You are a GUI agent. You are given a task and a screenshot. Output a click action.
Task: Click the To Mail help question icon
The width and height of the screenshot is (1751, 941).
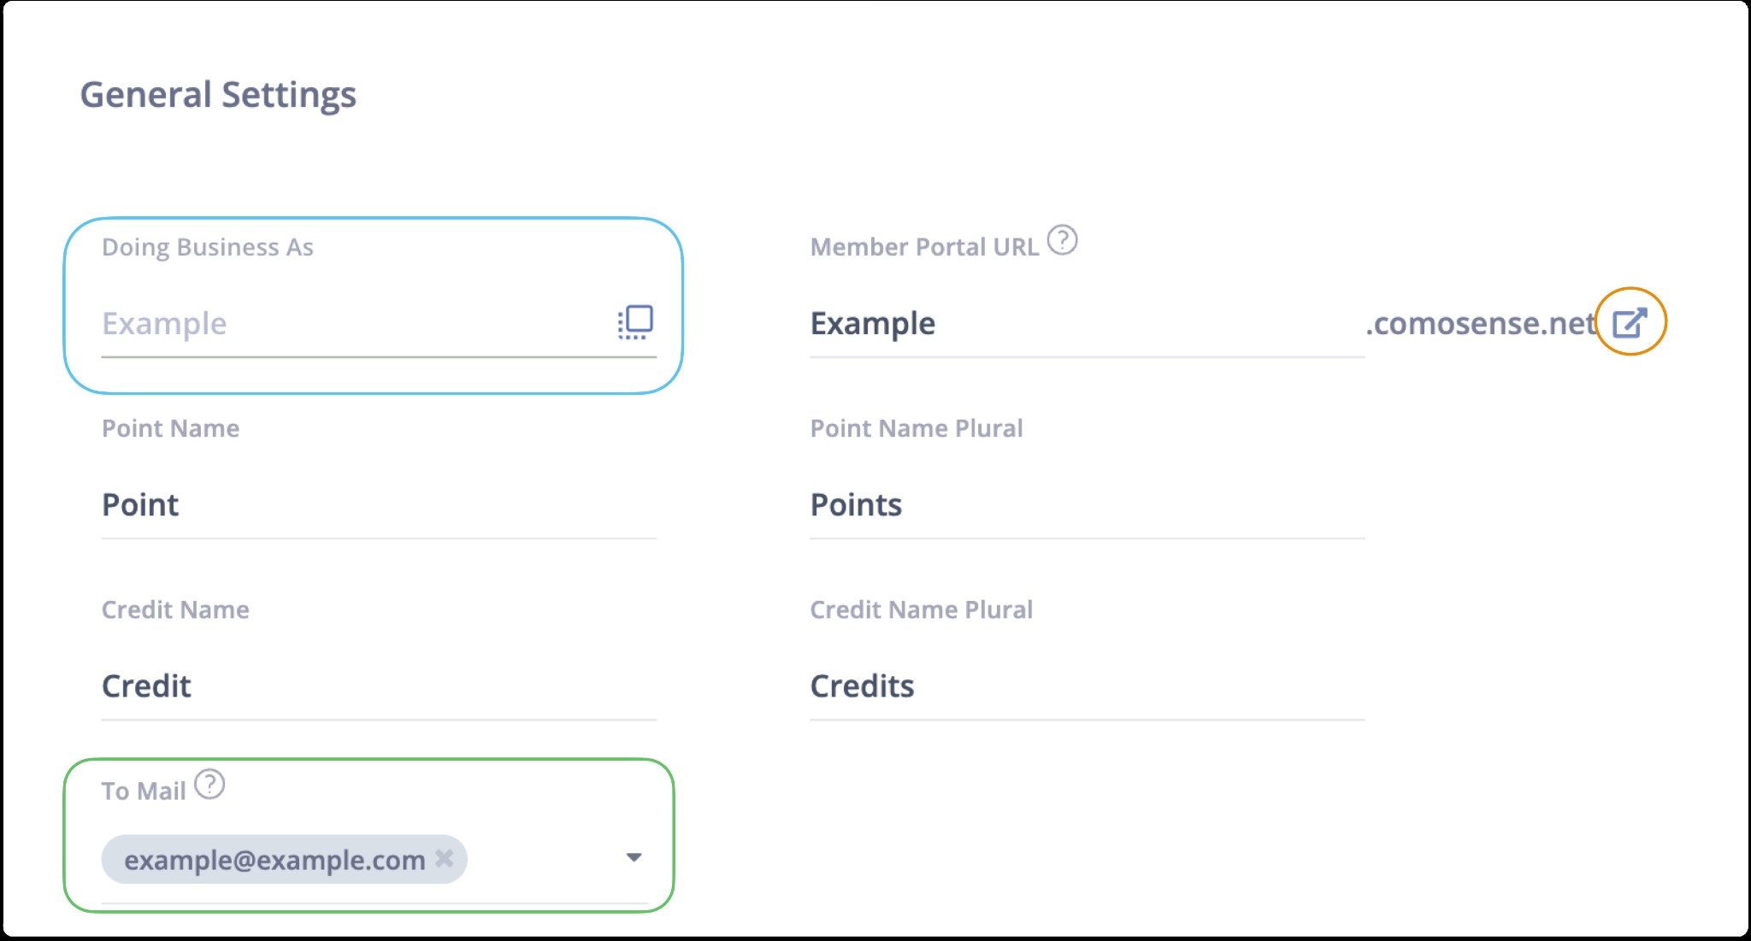pos(209,784)
